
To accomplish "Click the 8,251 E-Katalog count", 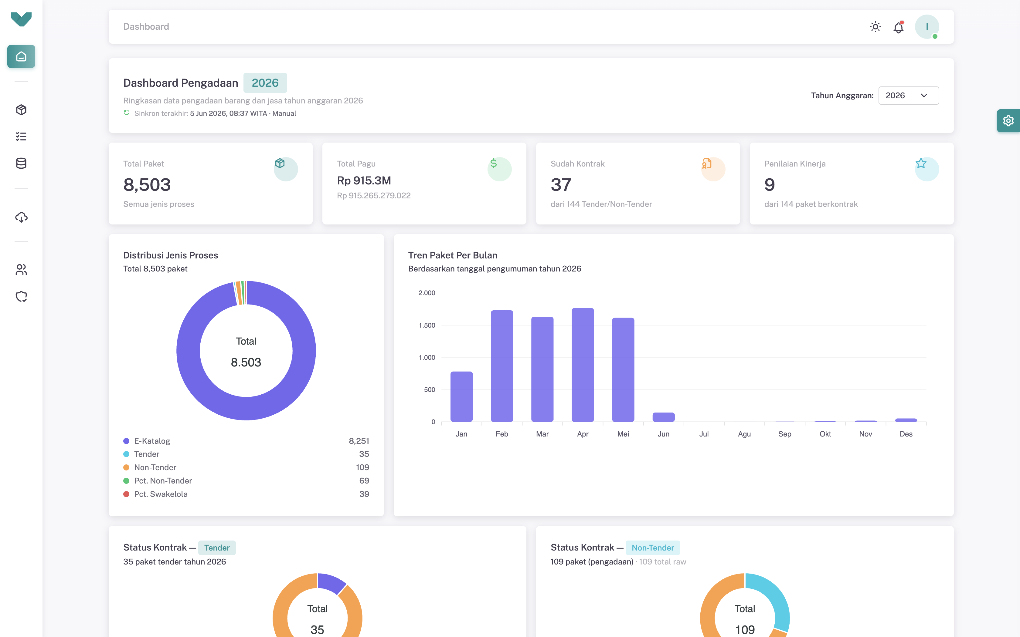I will click(359, 441).
